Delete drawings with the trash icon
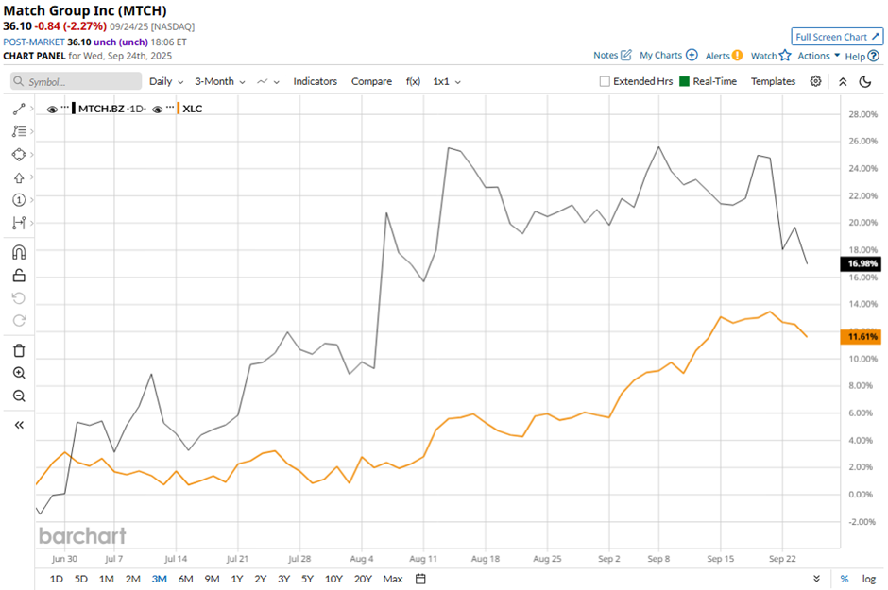This screenshot has height=590, width=888. pos(19,350)
